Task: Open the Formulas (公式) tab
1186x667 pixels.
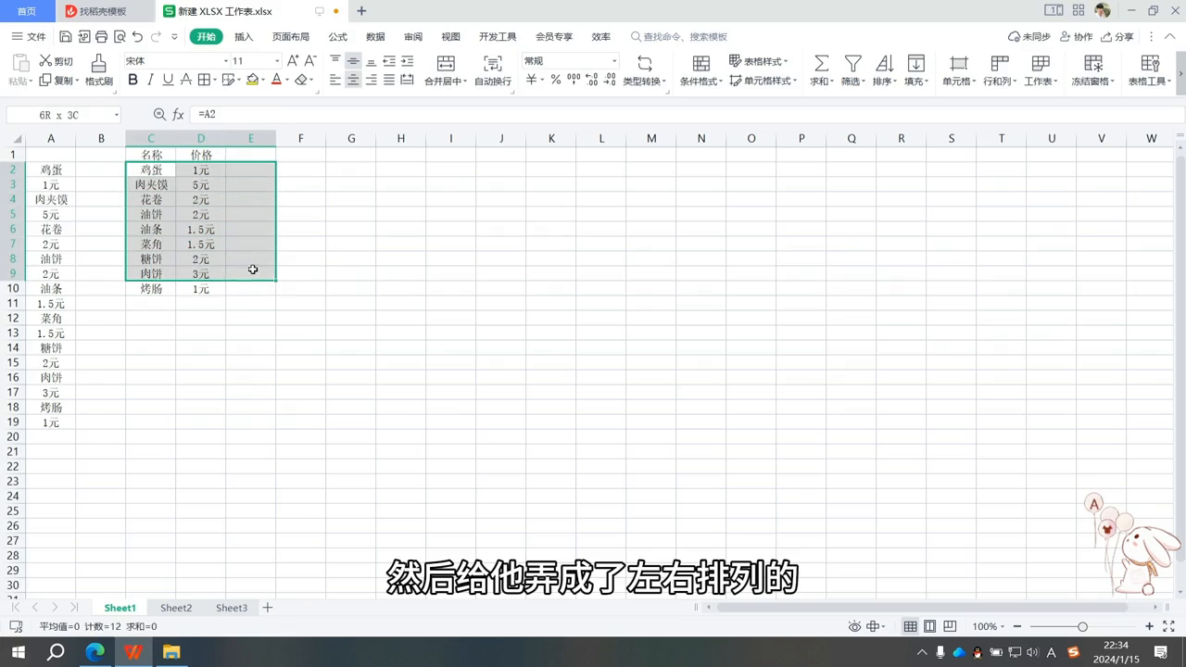Action: 338,37
